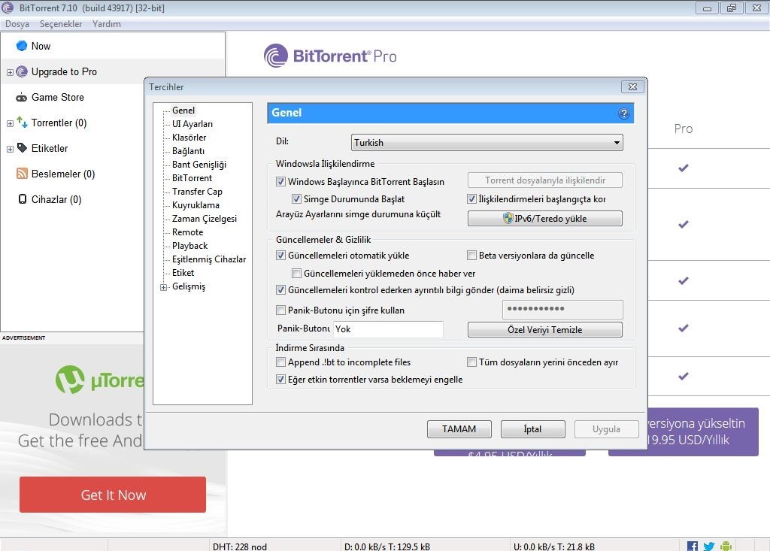Select Remote in preferences tree

[187, 232]
